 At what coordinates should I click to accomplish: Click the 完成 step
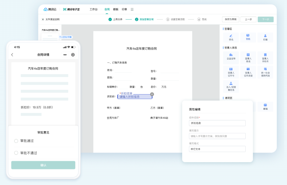[202, 19]
